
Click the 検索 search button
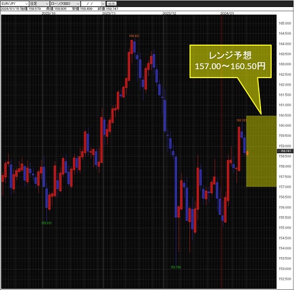(112, 4)
